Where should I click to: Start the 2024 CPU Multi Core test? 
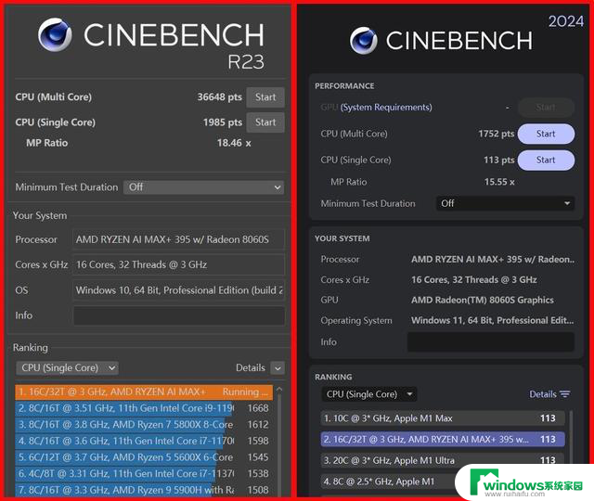[546, 134]
